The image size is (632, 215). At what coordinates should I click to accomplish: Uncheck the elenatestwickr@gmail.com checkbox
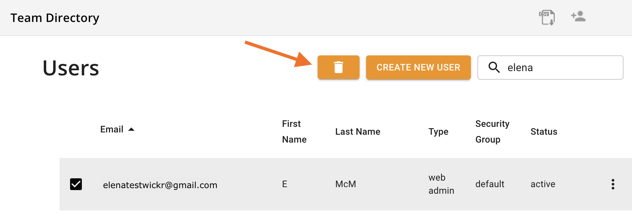pos(76,184)
